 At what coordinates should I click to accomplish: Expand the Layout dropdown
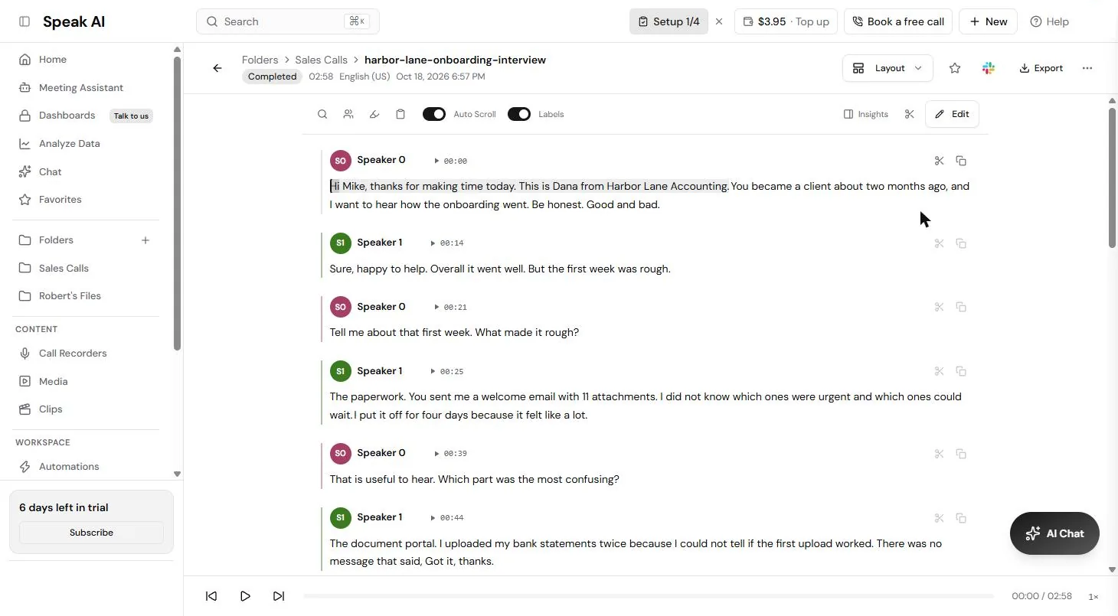[888, 68]
